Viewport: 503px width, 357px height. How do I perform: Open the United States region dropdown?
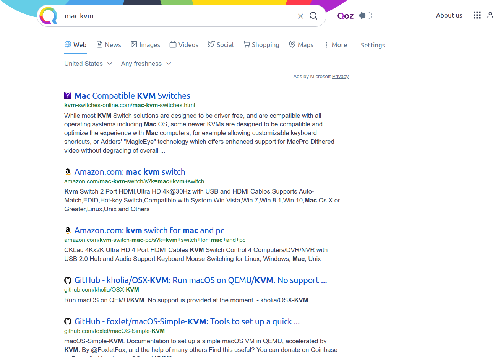click(x=88, y=64)
